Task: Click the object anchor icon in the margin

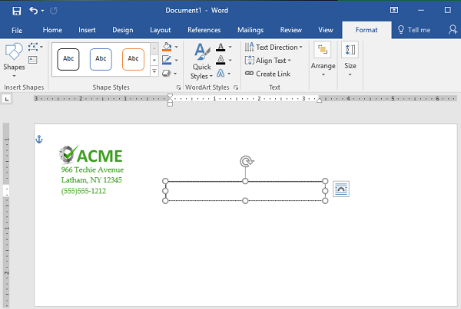Action: 40,139
